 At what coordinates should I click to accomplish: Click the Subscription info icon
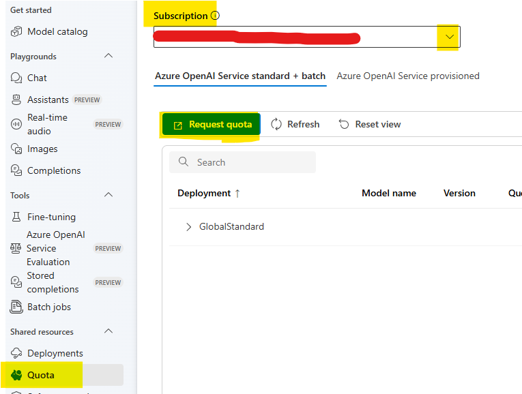(x=215, y=15)
